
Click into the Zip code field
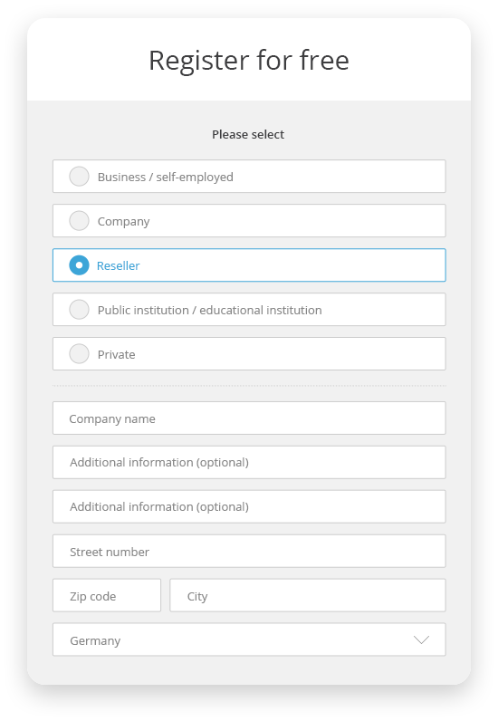click(107, 595)
